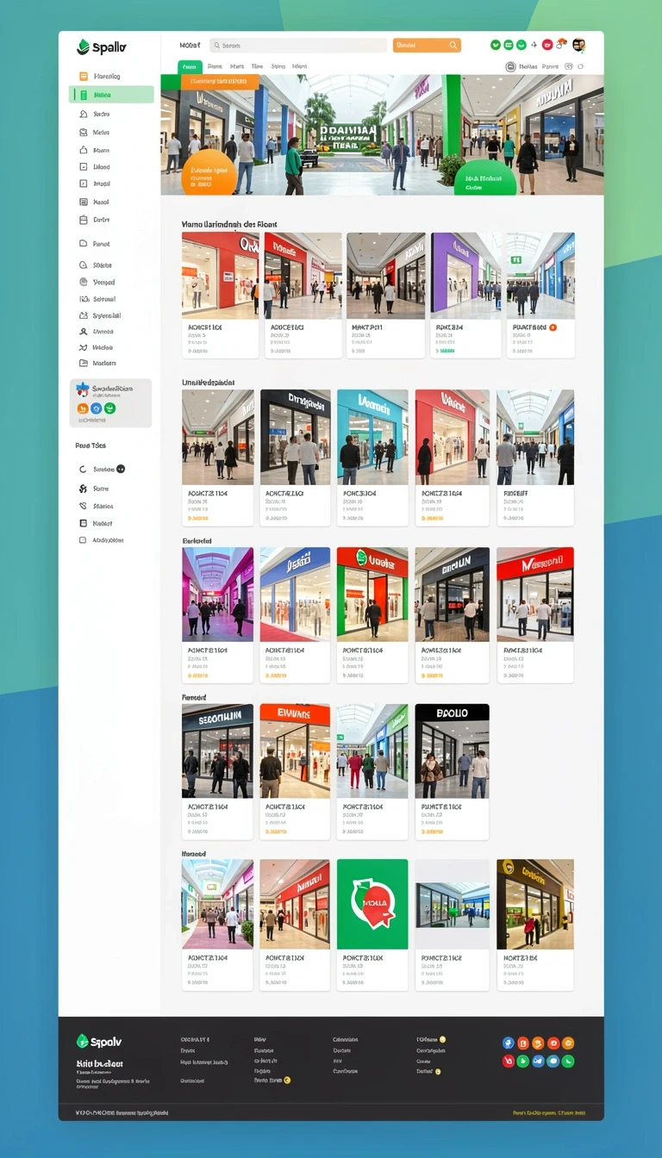The height and width of the screenshot is (1158, 662).
Task: Click the orange icon atop the left sidebar list
Action: [x=84, y=76]
